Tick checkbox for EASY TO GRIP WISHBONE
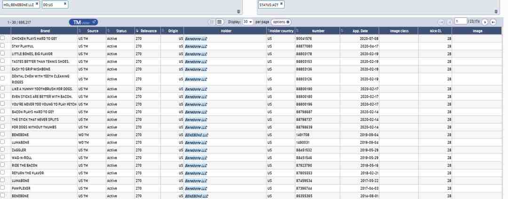This screenshot has width=508, height=199. pos(3,69)
